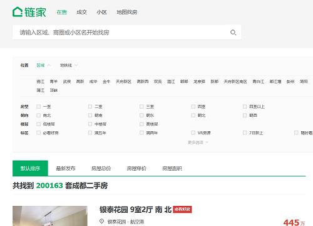
Task: Tick the 四室以上 checkbox
Action: [245, 107]
